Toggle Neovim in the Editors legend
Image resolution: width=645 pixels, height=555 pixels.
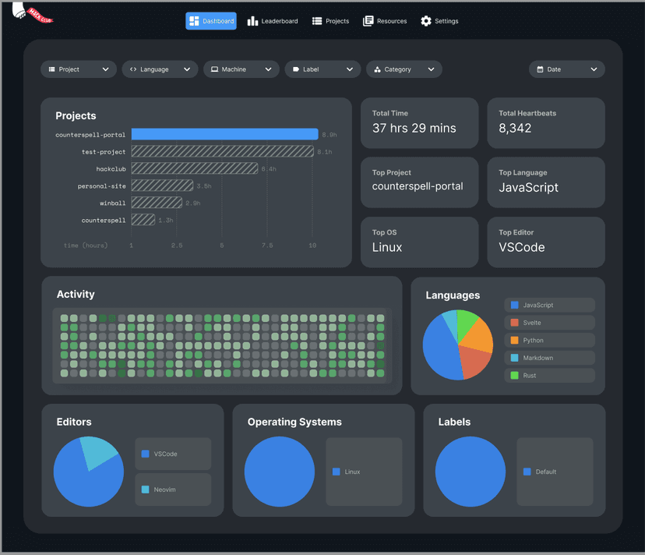pyautogui.click(x=173, y=490)
